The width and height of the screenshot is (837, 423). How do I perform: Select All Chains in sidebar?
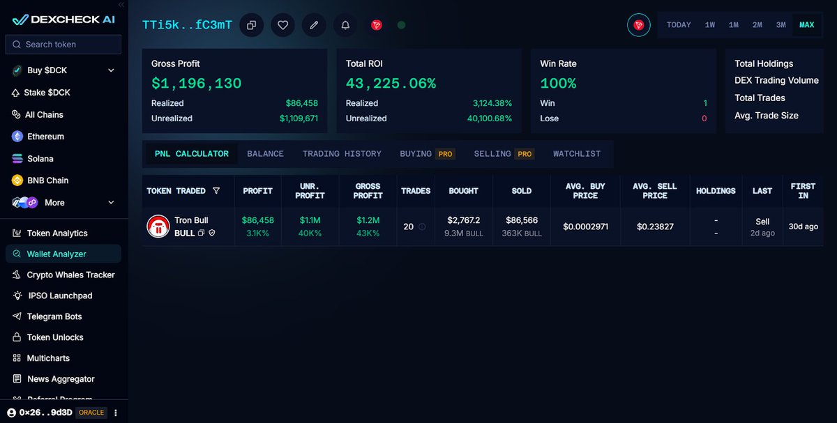tap(38, 115)
